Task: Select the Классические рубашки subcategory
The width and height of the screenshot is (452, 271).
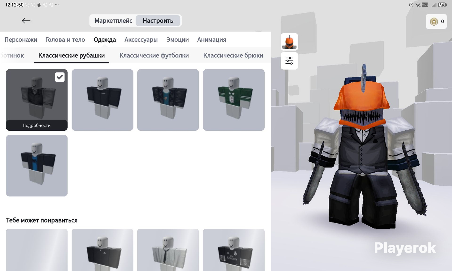Action: [72, 56]
